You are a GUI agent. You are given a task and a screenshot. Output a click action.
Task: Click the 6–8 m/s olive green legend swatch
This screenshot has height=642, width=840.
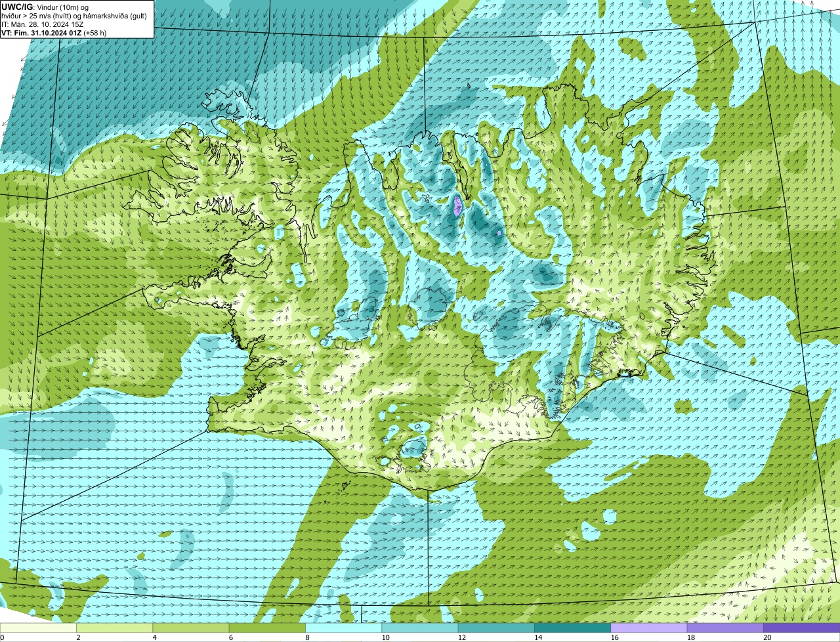click(267, 628)
